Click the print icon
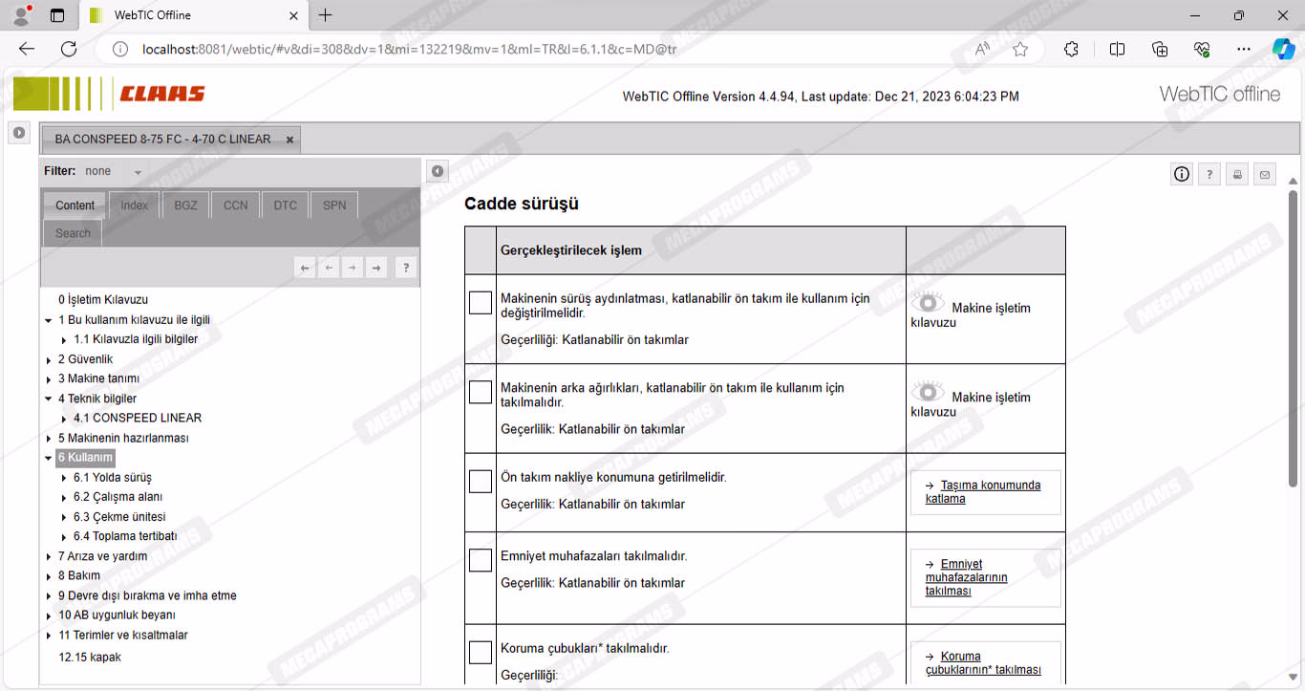 pos(1237,174)
